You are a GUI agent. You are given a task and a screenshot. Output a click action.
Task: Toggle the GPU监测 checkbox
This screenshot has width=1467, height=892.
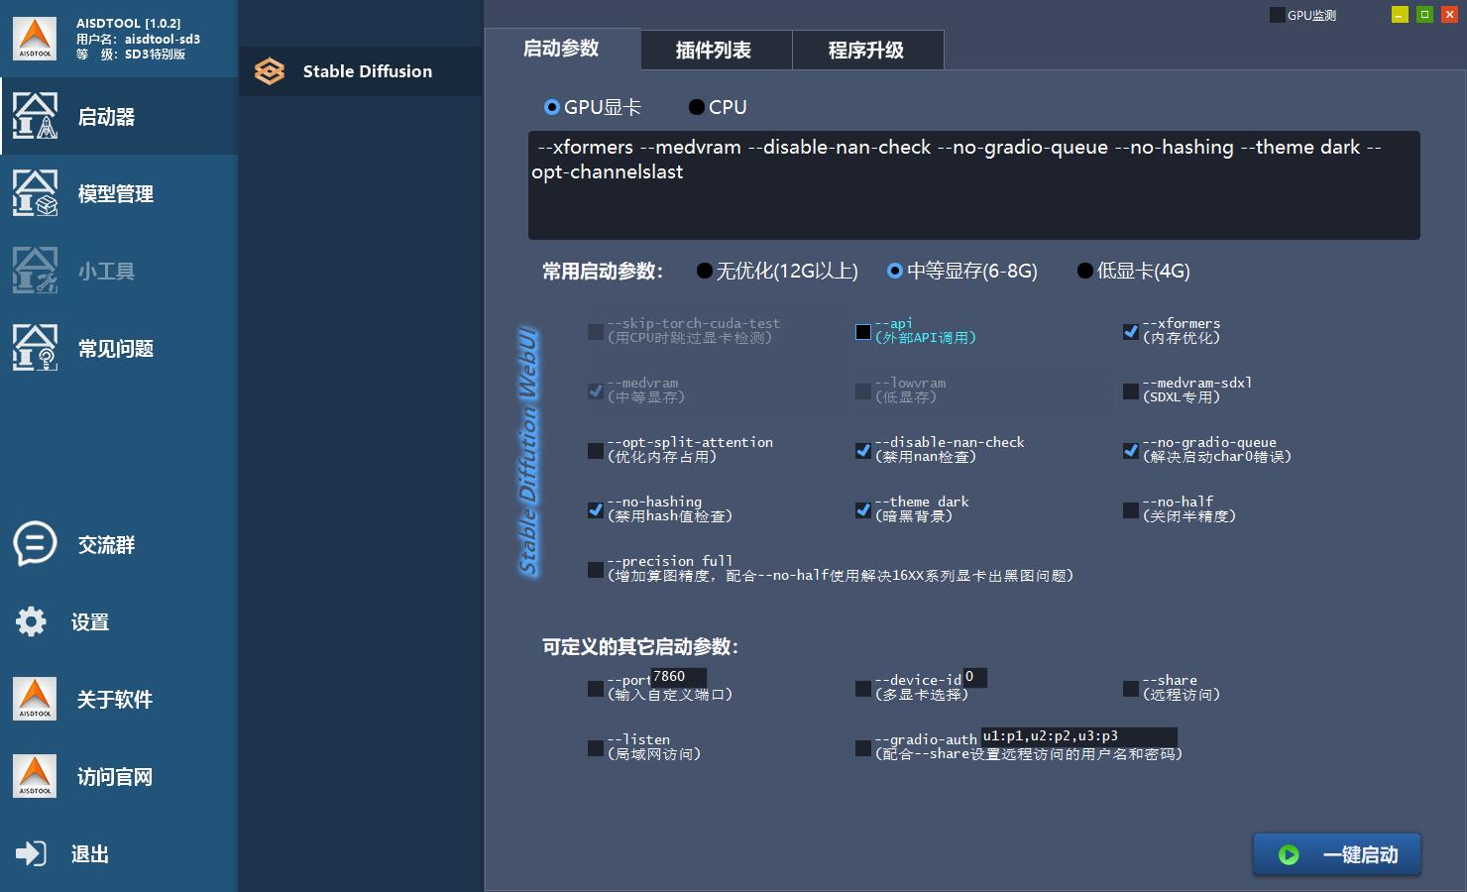[x=1277, y=15]
